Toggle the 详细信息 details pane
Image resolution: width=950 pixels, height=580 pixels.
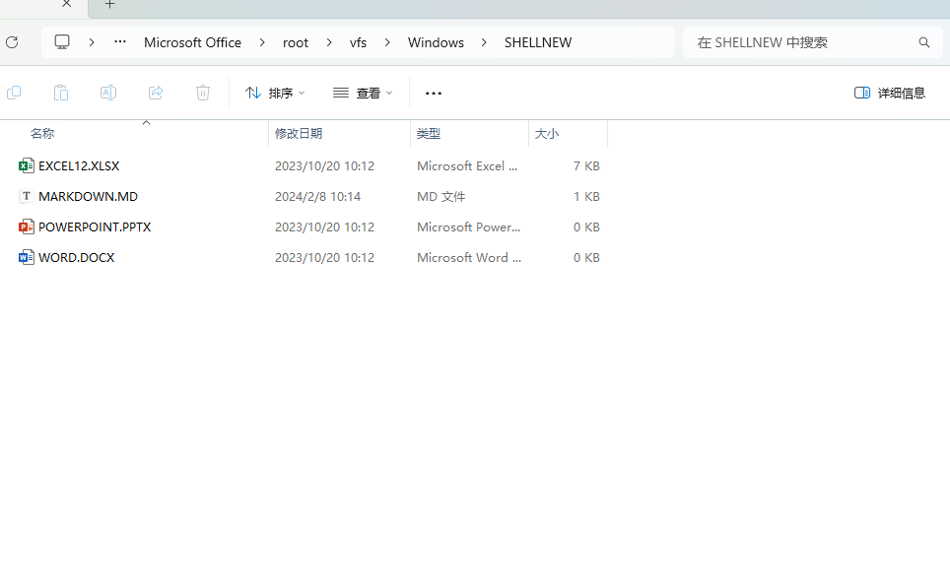click(890, 93)
